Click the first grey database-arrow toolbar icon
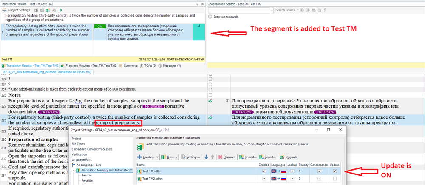Screen dimensions: 425x185 pos(36,10)
